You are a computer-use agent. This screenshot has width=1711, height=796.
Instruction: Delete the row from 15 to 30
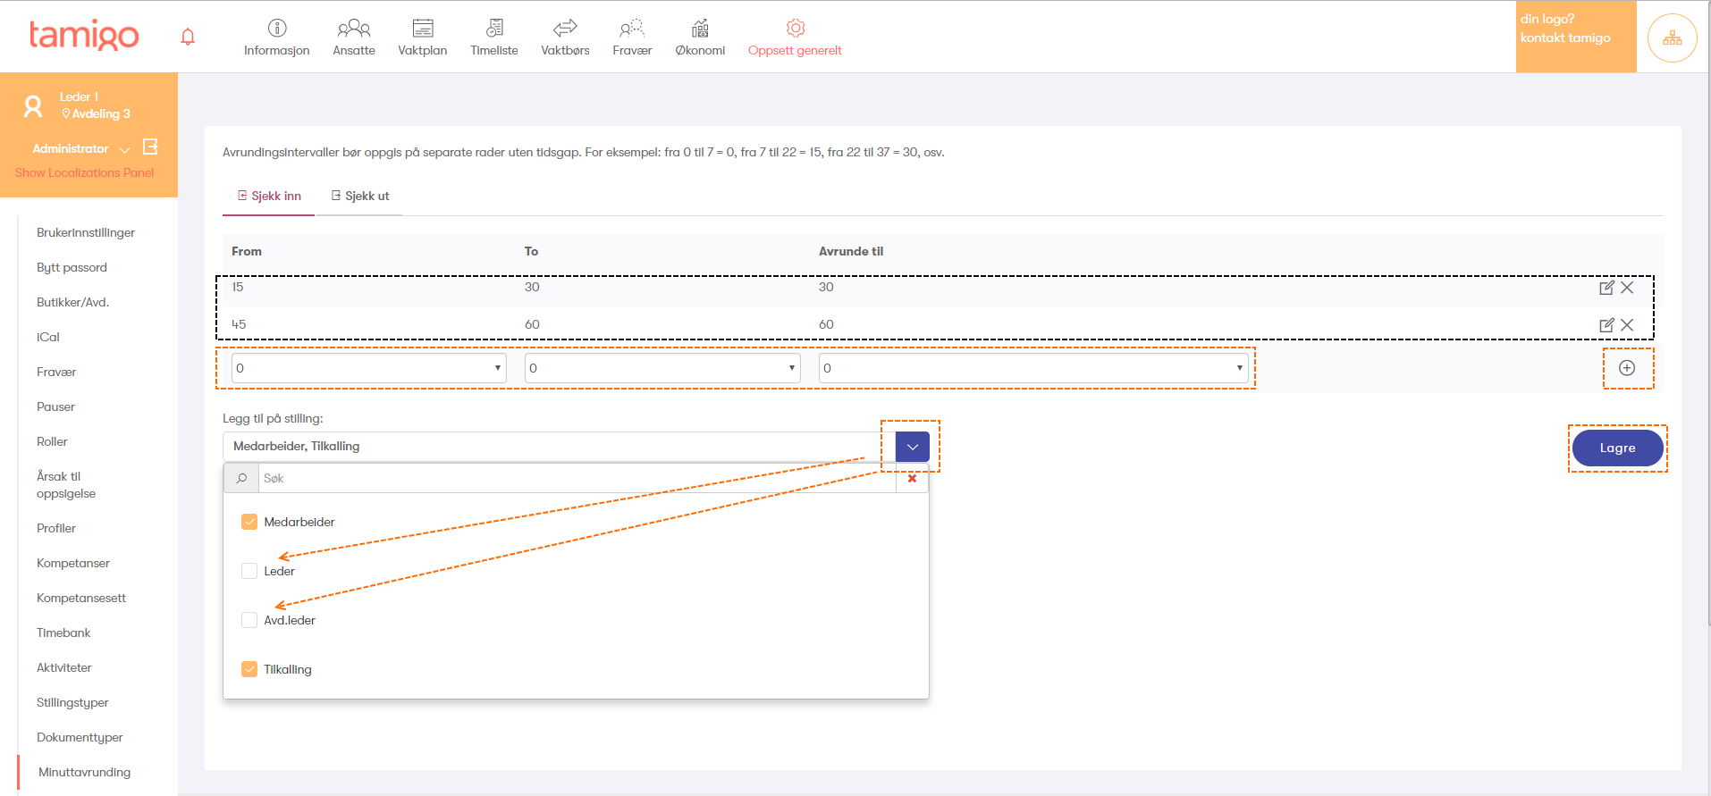(1627, 288)
